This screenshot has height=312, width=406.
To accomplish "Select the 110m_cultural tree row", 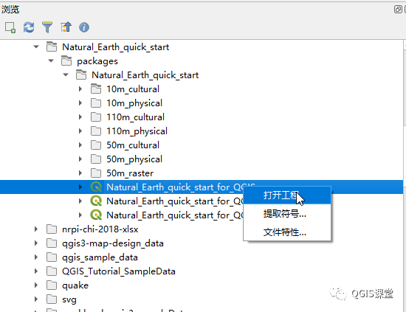I will pos(202,117).
